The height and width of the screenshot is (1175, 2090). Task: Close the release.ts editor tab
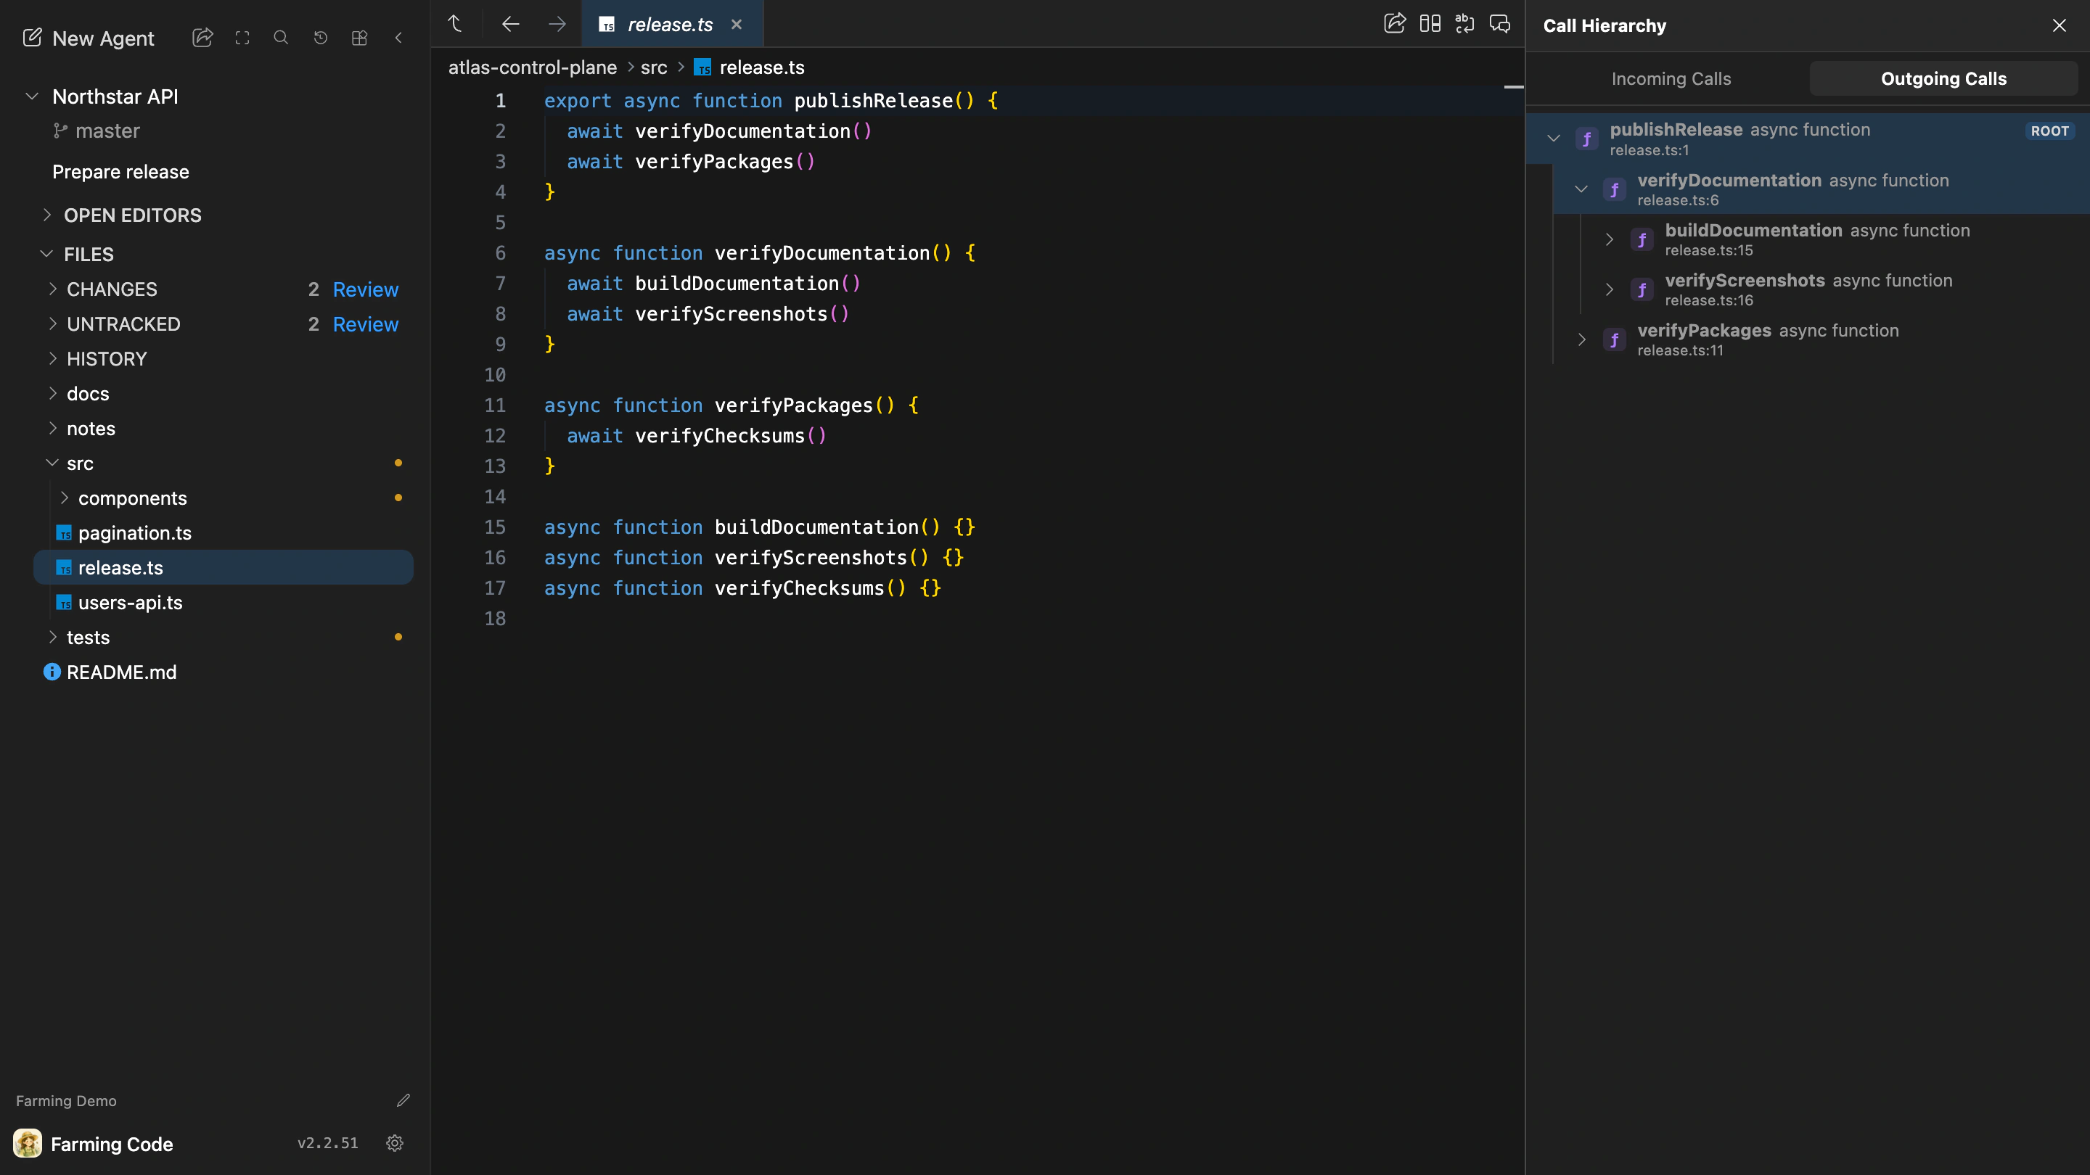(737, 25)
